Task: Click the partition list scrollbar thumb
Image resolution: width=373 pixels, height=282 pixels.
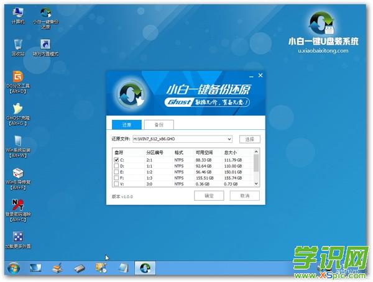Action: (256, 163)
